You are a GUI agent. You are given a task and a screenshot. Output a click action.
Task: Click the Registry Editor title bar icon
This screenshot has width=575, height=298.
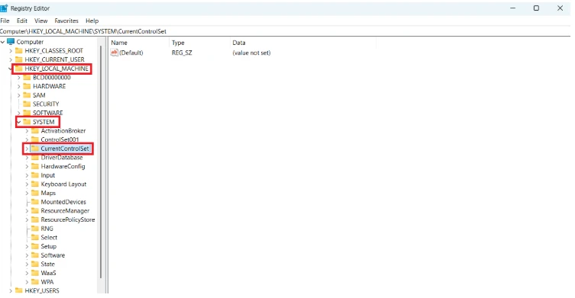tap(4, 8)
